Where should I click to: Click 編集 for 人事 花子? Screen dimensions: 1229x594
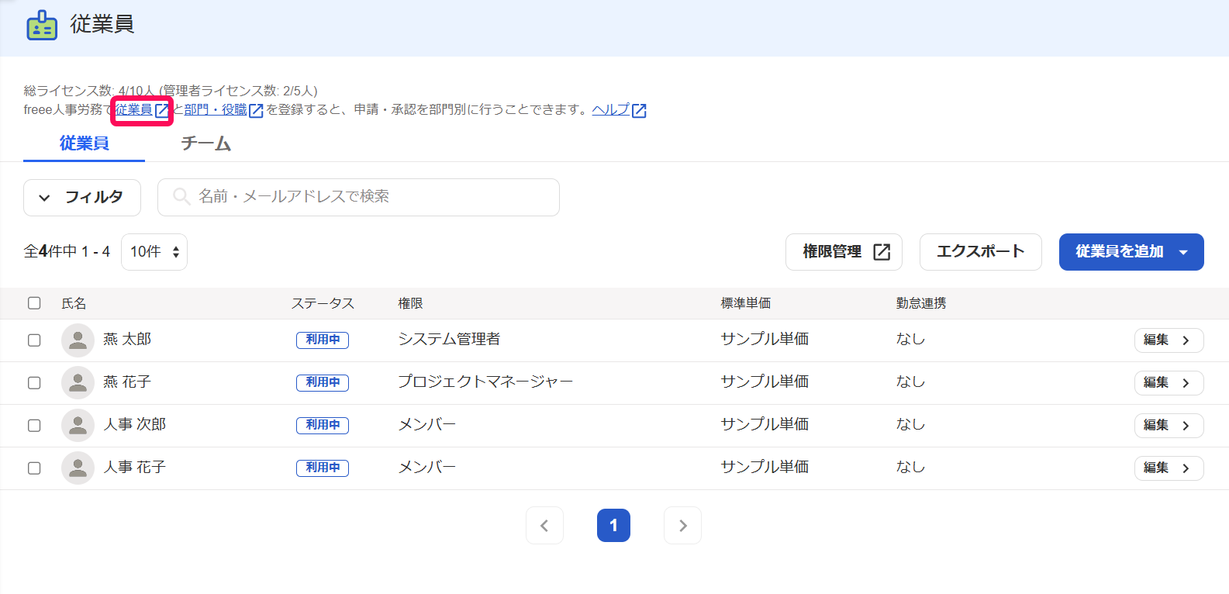[x=1169, y=468]
